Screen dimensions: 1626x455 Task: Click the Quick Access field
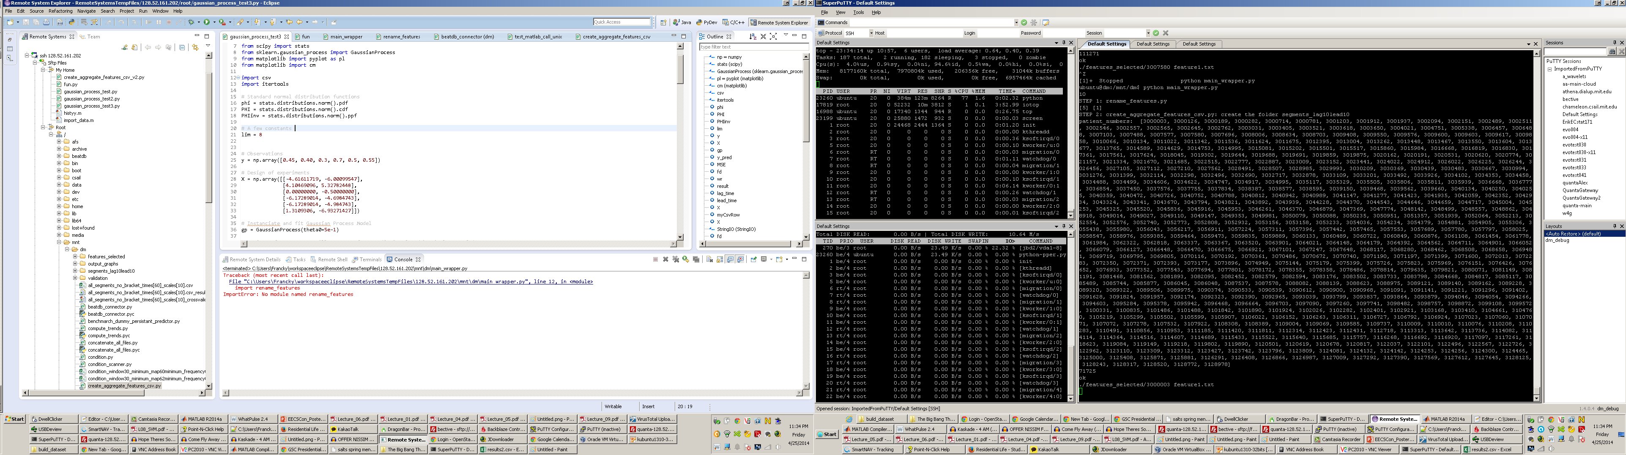click(621, 22)
